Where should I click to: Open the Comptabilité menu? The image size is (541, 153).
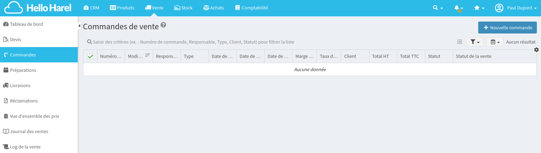pos(251,8)
